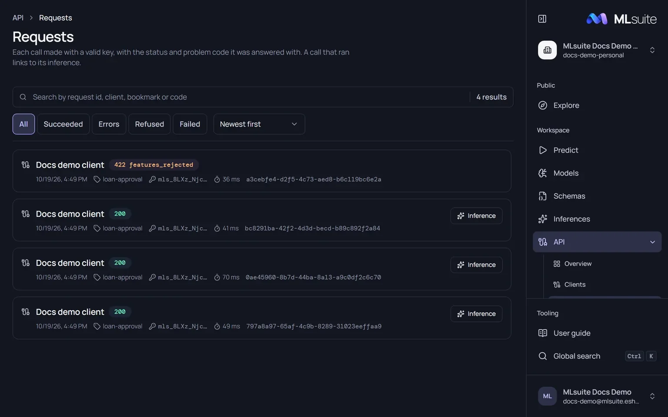Viewport: 668px width, 417px height.
Task: Click the API route icon in sidebar
Action: point(542,242)
